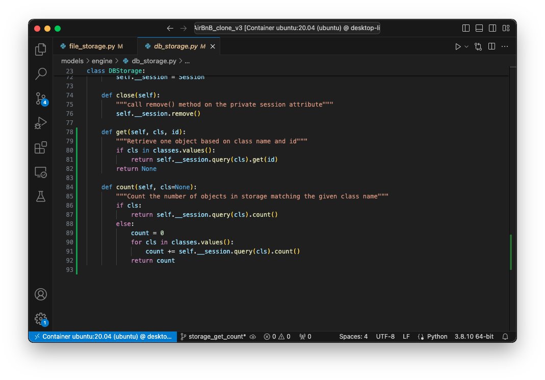Open Manage gear settings menu
This screenshot has height=380, width=545.
(41, 319)
